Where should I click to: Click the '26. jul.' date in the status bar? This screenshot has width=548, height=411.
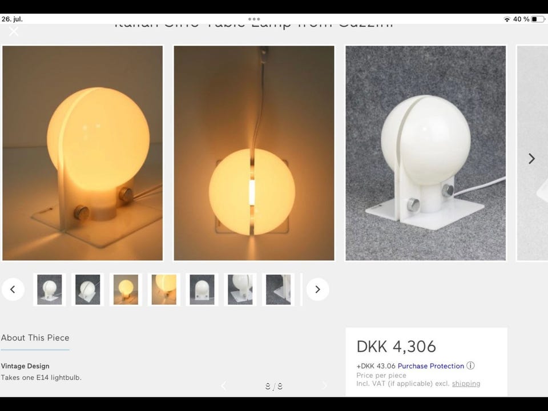(12, 19)
